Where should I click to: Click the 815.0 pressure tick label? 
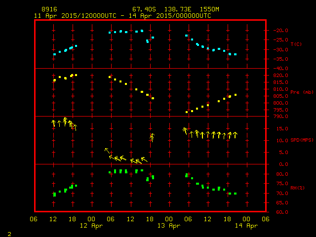point(280,82)
